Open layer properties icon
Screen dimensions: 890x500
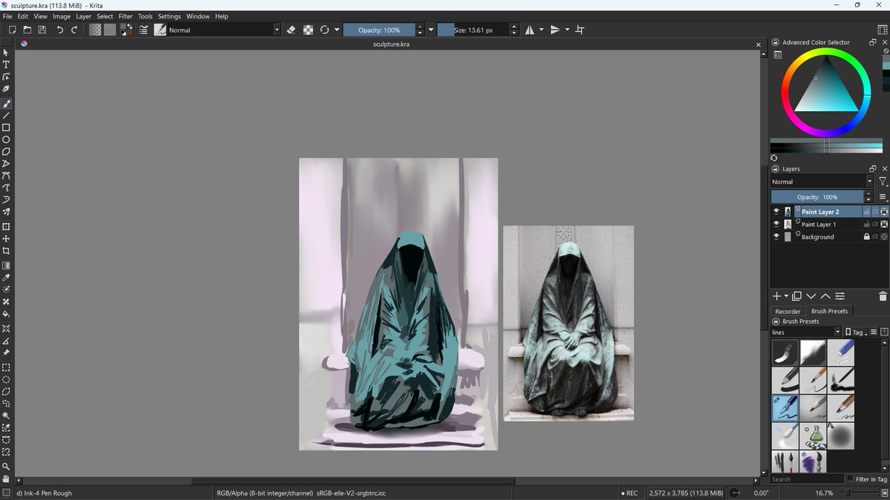[x=840, y=296]
